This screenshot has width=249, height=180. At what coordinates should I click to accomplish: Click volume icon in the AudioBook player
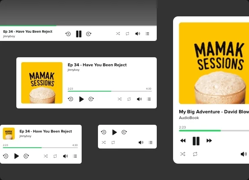[244, 154]
